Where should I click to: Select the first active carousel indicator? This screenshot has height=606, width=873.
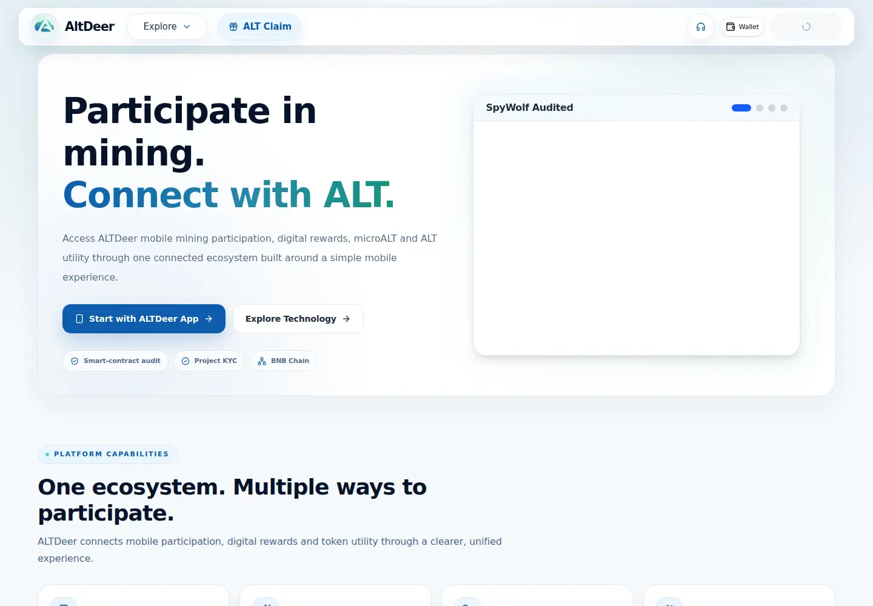point(741,108)
